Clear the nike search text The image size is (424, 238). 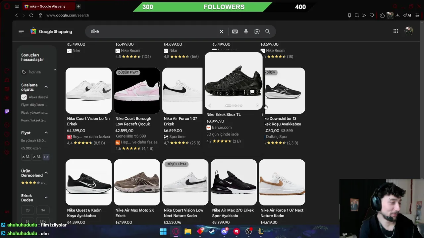[221, 31]
